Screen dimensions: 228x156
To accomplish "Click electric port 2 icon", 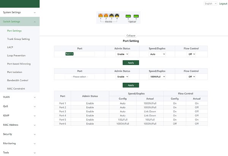I will coord(106,16).
